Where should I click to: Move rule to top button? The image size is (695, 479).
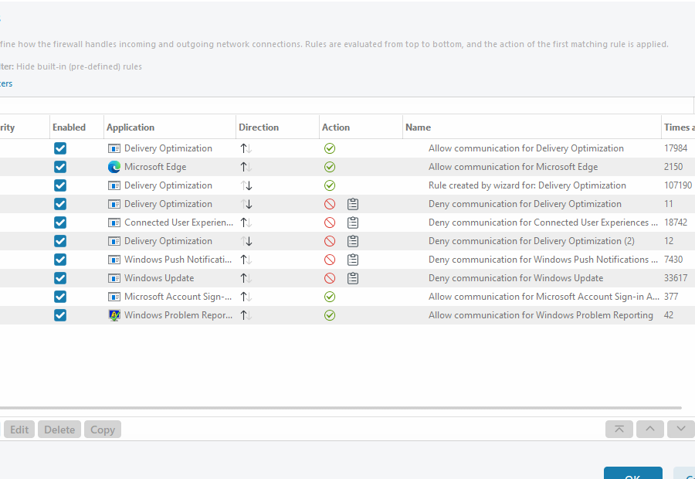point(619,429)
